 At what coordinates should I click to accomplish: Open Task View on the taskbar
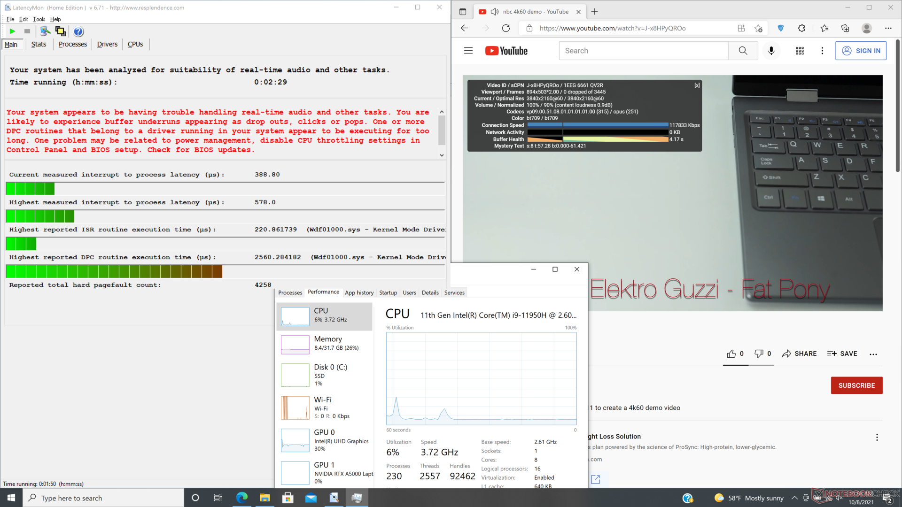(218, 498)
